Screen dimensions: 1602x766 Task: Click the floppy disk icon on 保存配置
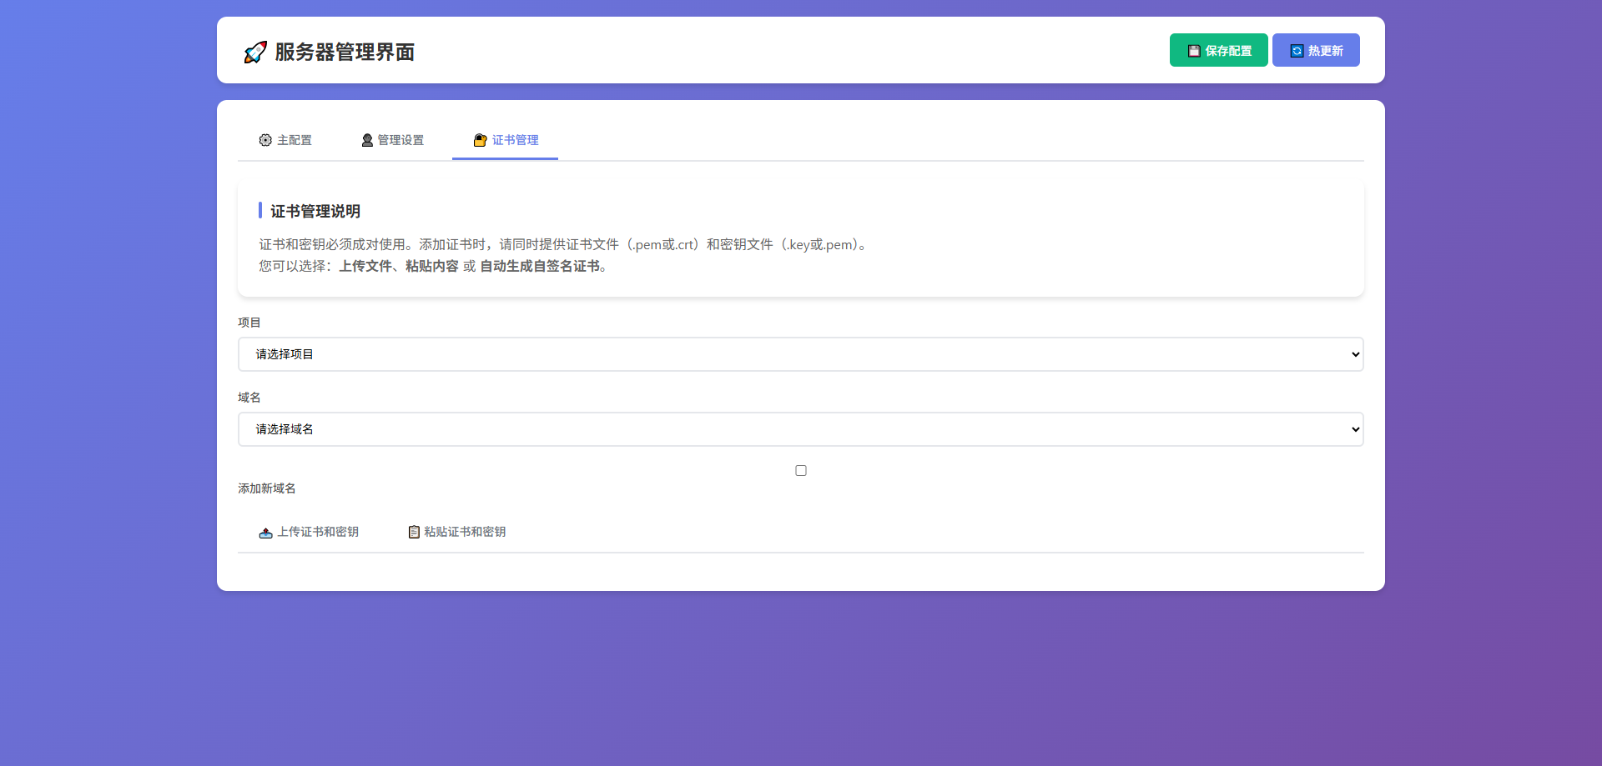coord(1194,51)
